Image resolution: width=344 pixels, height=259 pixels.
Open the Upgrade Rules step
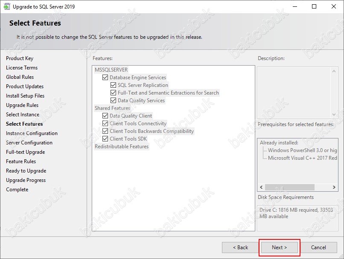coord(22,105)
